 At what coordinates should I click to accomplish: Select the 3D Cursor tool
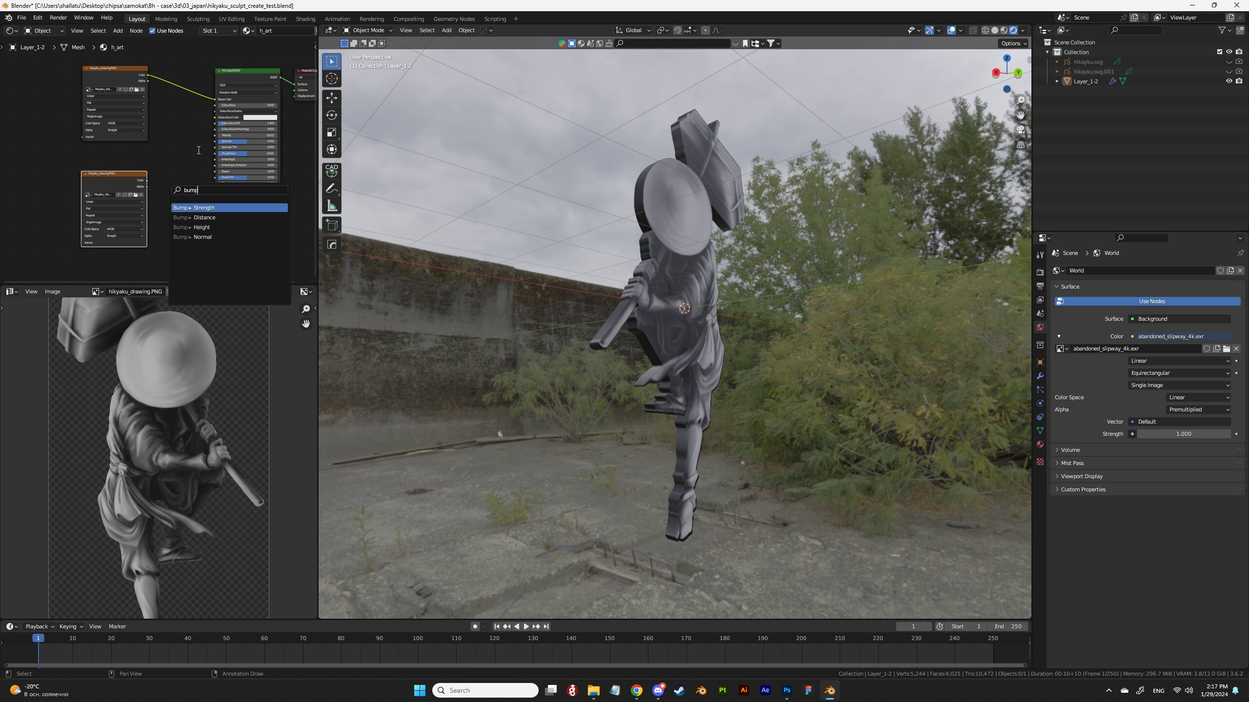coord(332,78)
